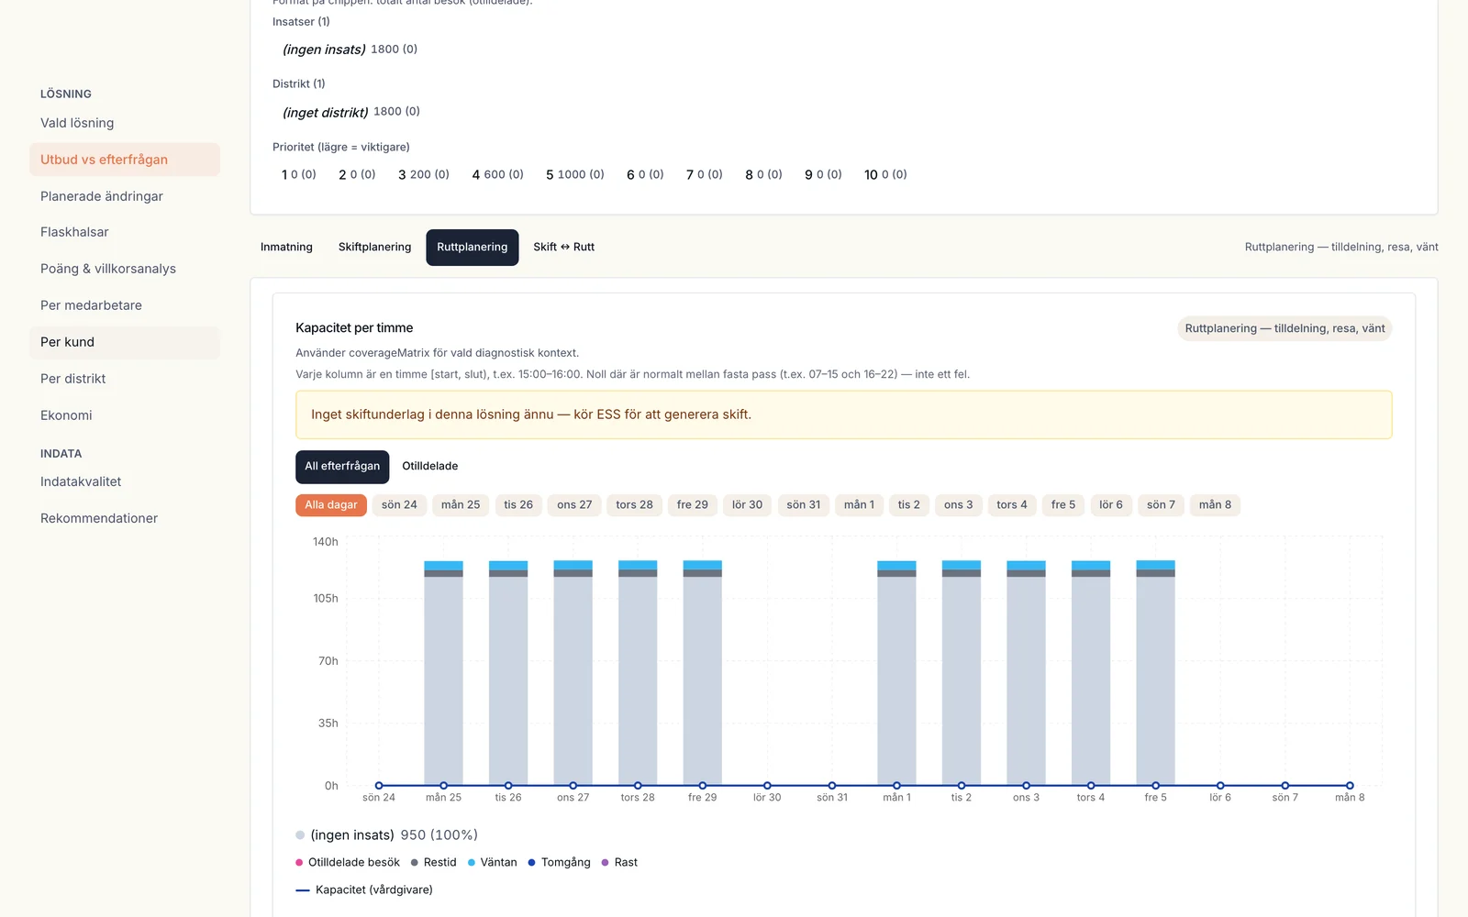1468x917 pixels.
Task: Select Per kund in sidebar
Action: [125, 342]
